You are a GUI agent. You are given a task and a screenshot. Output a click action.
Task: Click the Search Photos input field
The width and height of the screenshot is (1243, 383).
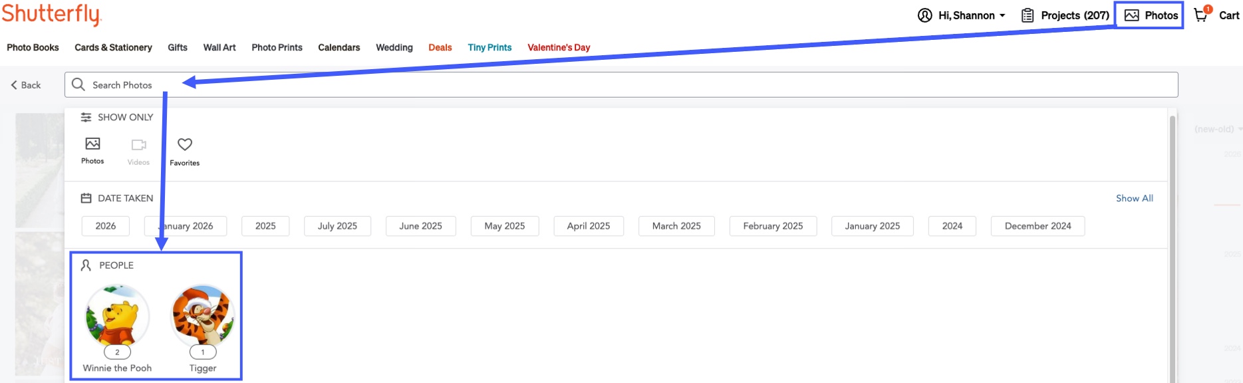(x=621, y=84)
